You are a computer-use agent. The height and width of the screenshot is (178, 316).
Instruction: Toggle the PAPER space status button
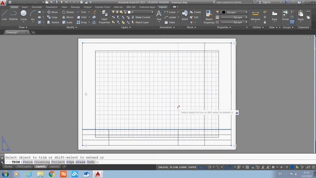[192, 167]
